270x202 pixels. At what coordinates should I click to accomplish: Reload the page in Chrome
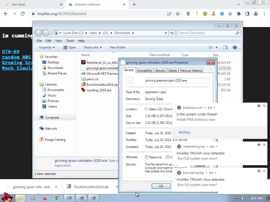tap(23, 14)
